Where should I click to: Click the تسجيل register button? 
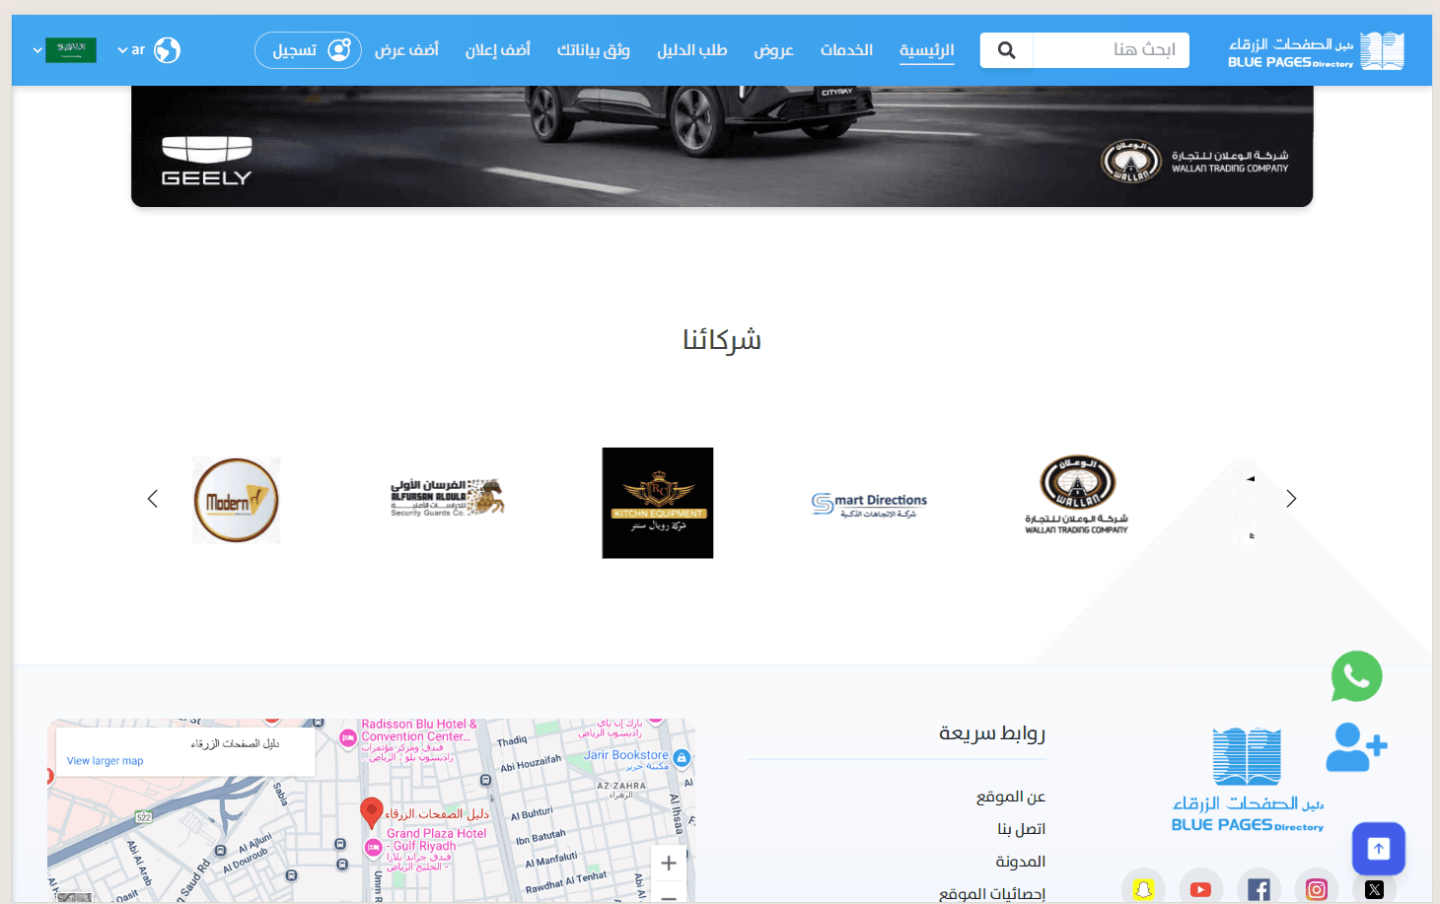coord(308,50)
